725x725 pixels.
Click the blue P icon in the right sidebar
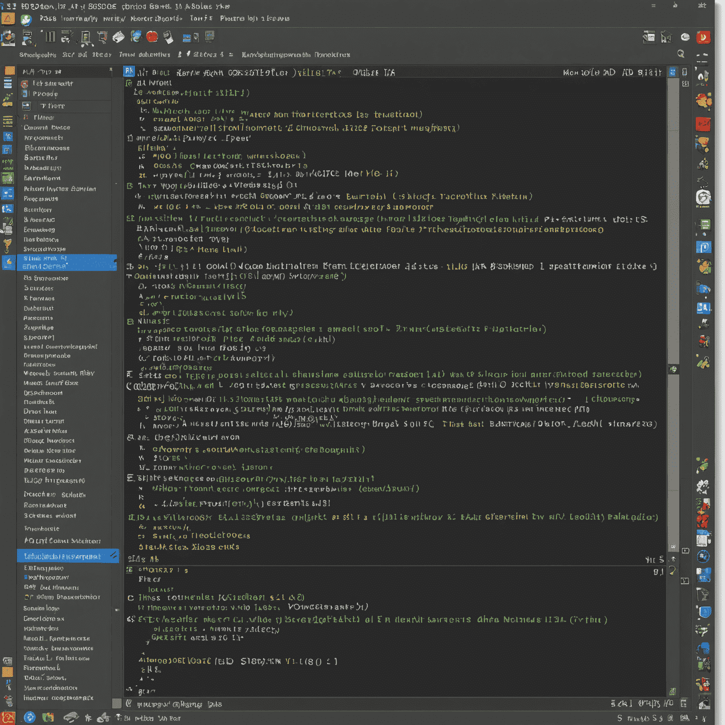click(x=703, y=247)
